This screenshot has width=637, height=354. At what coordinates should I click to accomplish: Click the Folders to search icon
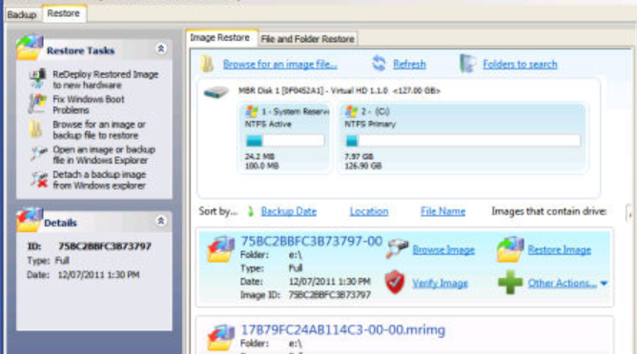(467, 64)
